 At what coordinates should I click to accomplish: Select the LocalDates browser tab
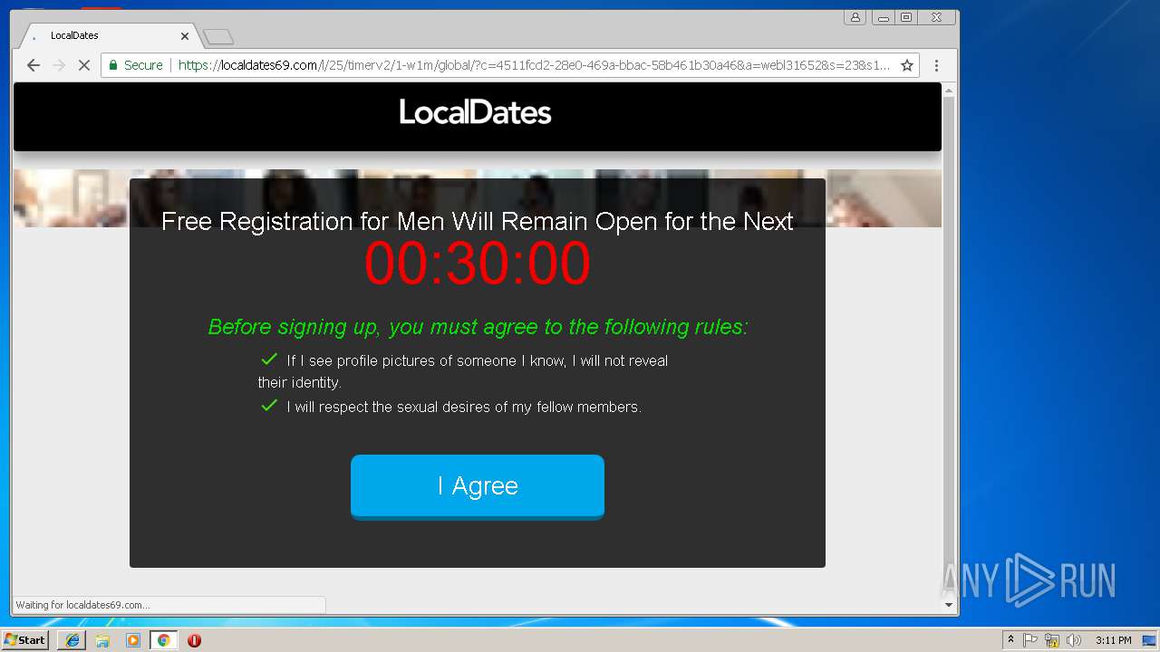(x=107, y=36)
